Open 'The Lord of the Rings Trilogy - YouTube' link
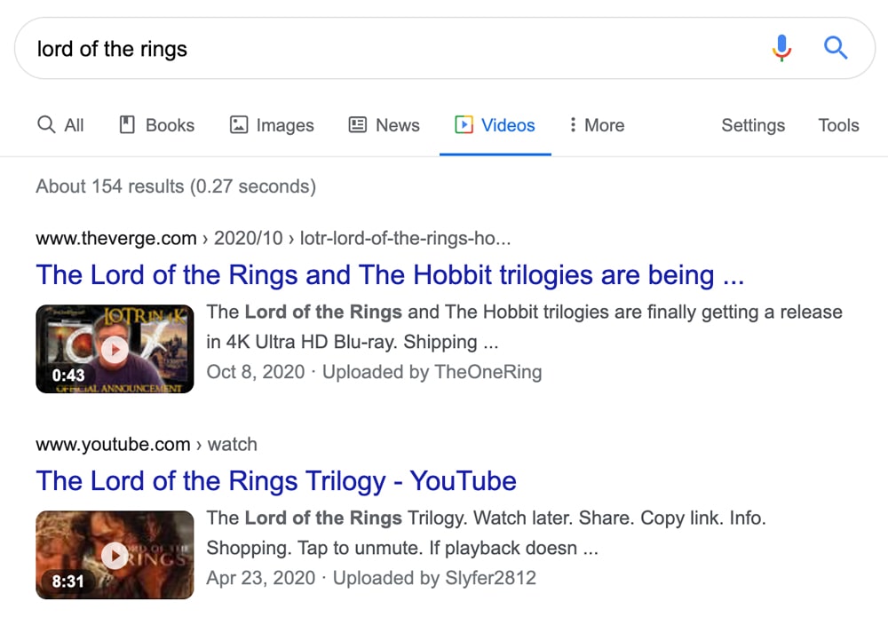The image size is (888, 625). click(276, 481)
